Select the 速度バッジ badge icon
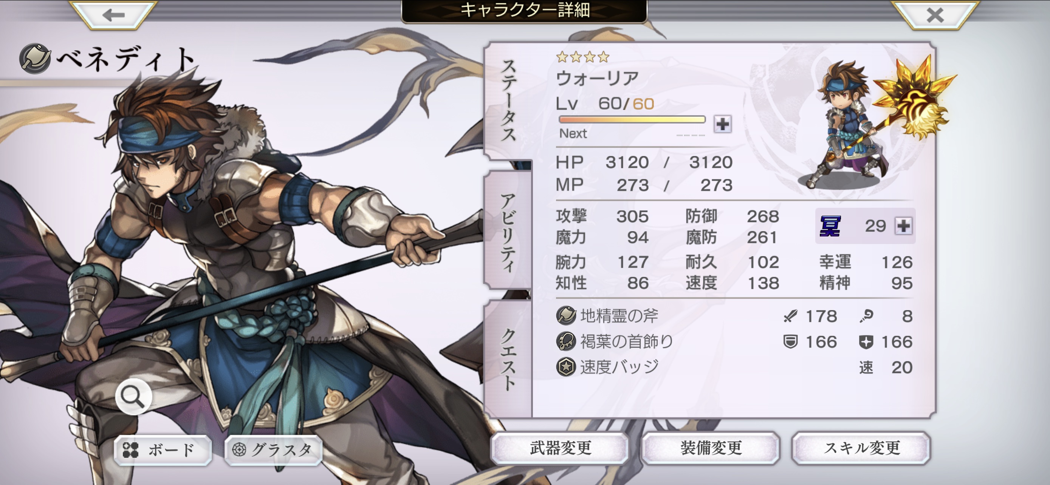Screen dimensions: 1050x485 pos(566,367)
